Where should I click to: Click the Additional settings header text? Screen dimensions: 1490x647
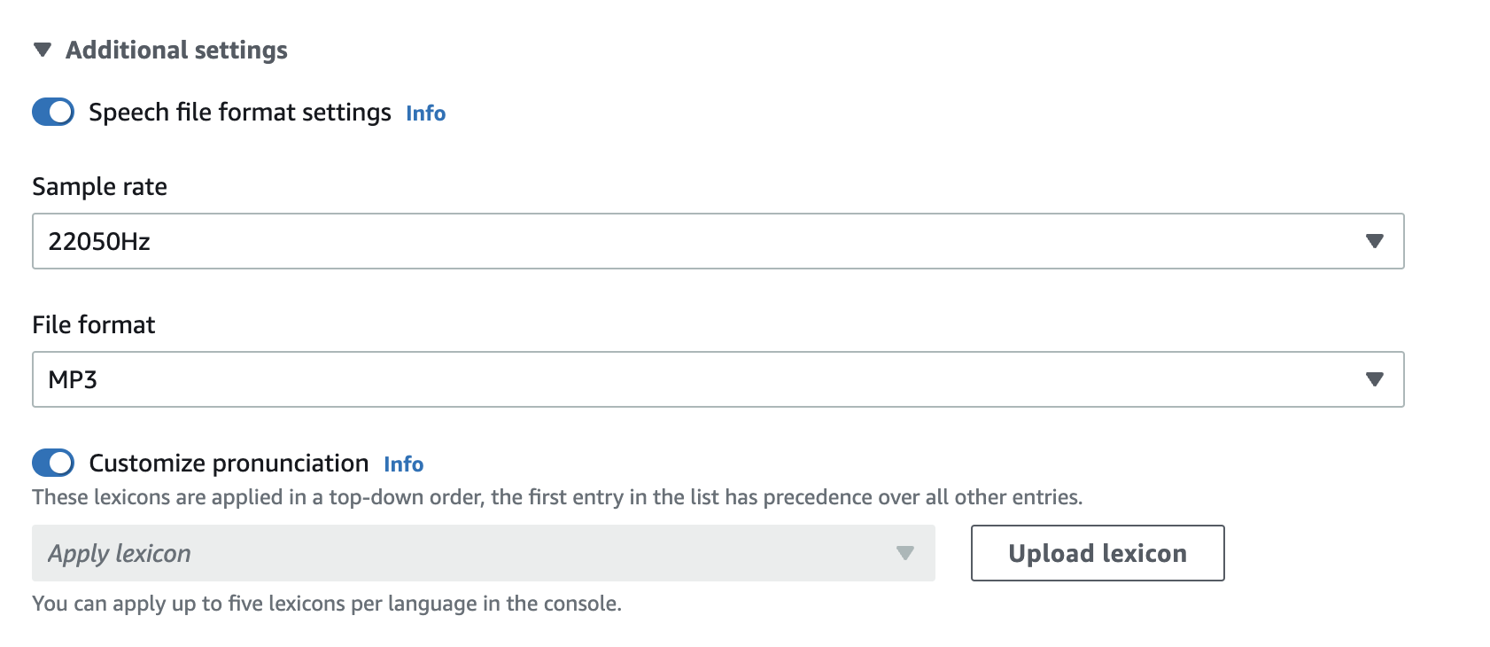click(x=175, y=51)
